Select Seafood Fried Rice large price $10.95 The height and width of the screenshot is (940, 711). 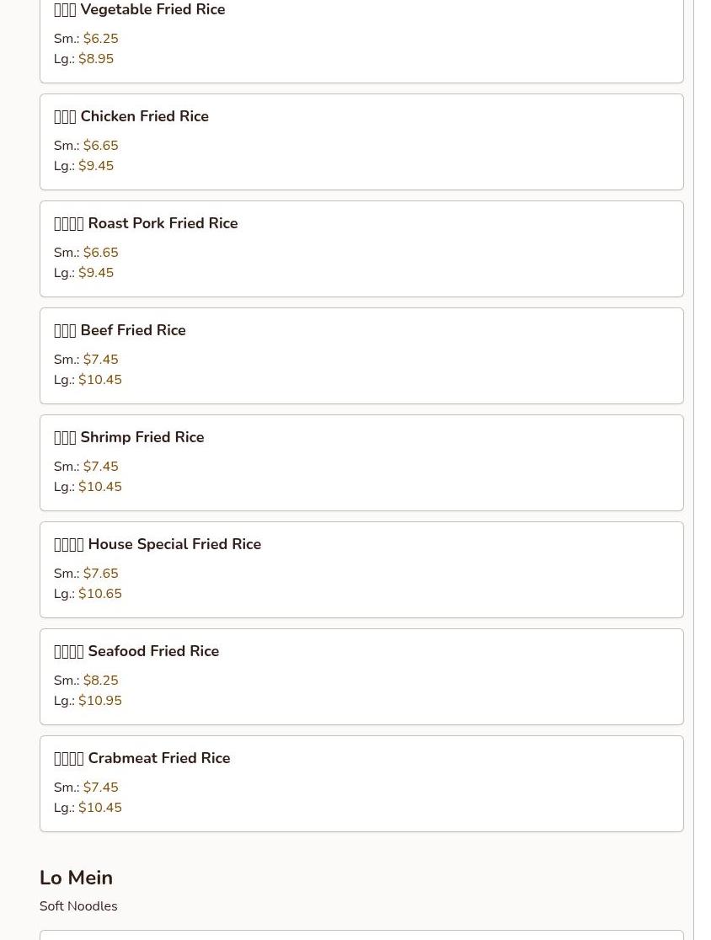[100, 700]
